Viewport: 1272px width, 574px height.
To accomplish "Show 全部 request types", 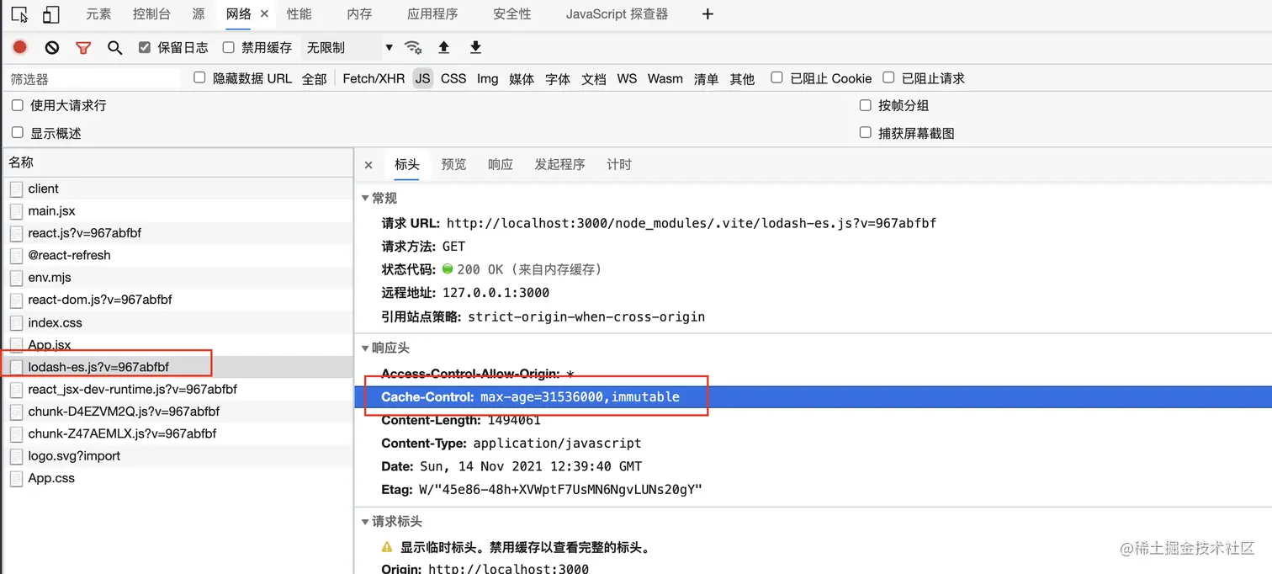I will 314,78.
